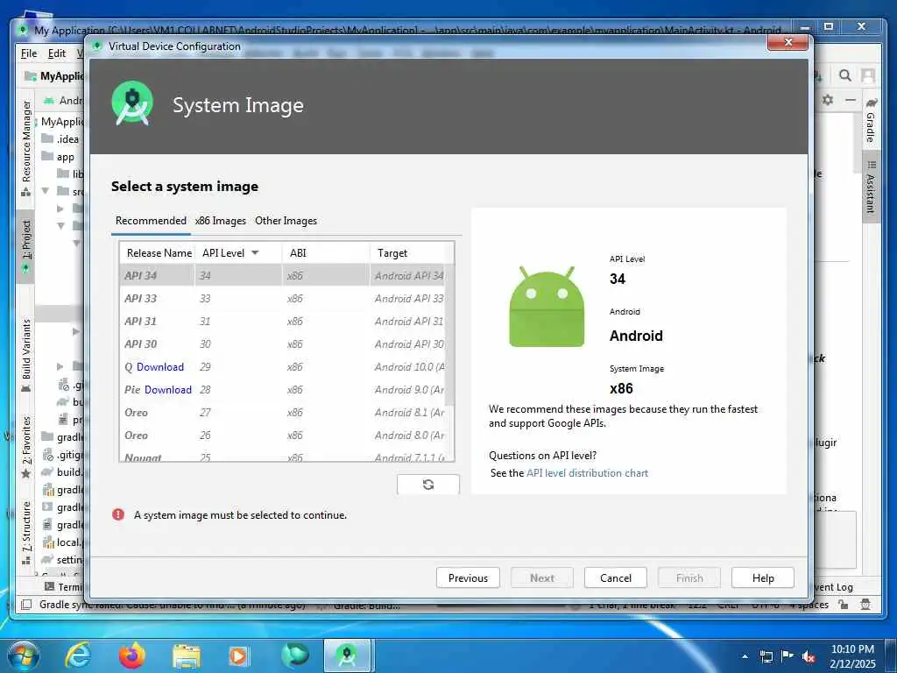Collapse the src folder tree arrow

point(46,191)
